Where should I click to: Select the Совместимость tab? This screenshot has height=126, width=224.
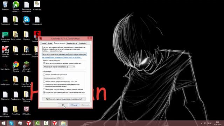[x=59, y=43]
